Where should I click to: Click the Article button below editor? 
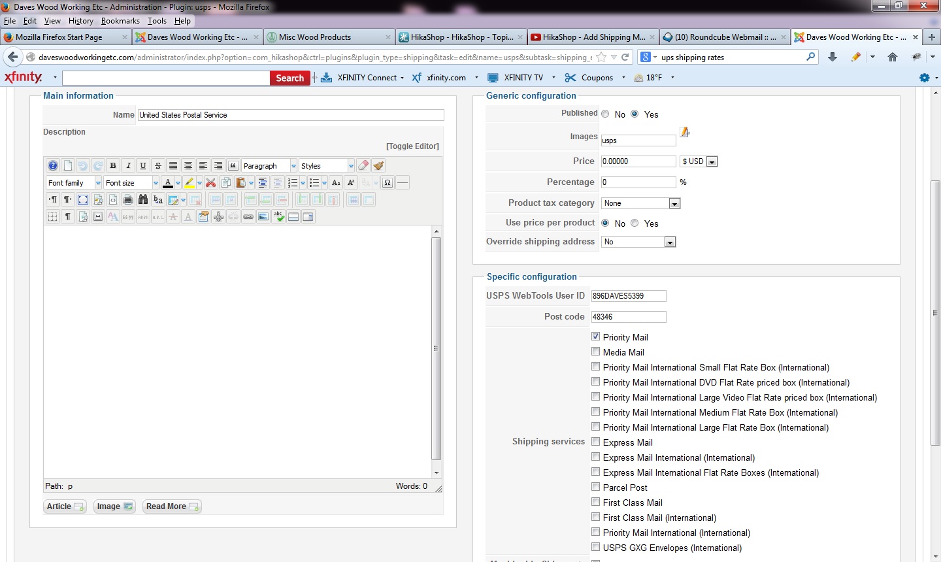(x=65, y=506)
